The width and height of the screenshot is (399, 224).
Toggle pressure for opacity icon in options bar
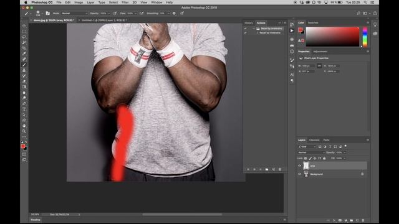click(115, 13)
